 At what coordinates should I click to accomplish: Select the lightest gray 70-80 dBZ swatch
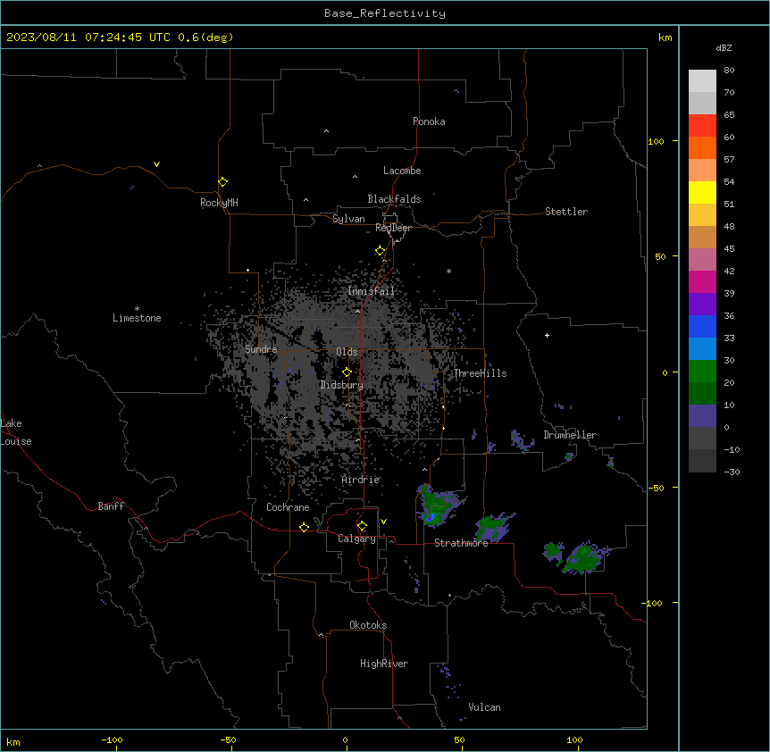(x=702, y=81)
